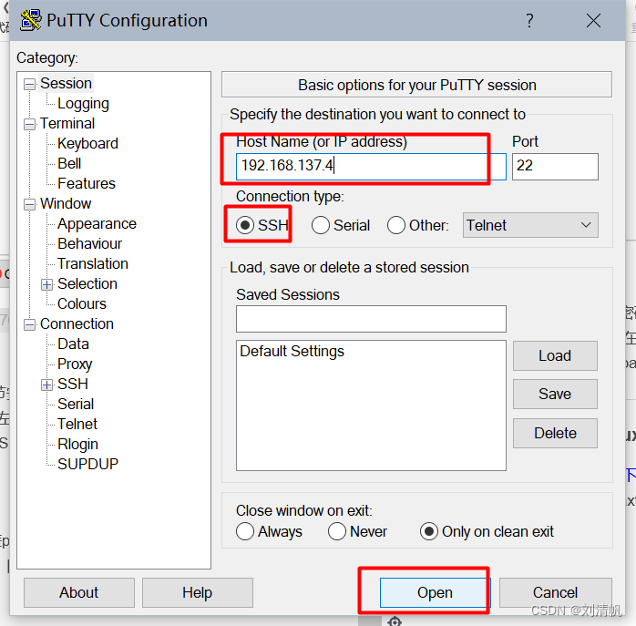The image size is (636, 626).
Task: Collapse the Window tree node
Action: pos(29,204)
